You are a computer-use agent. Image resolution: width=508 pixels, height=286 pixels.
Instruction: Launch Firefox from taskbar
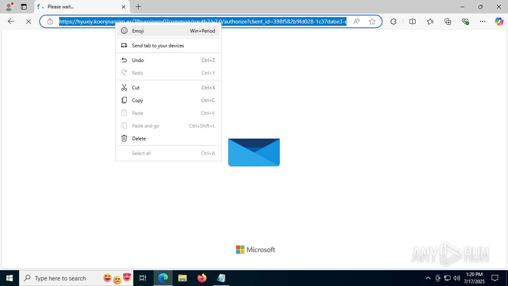202,278
